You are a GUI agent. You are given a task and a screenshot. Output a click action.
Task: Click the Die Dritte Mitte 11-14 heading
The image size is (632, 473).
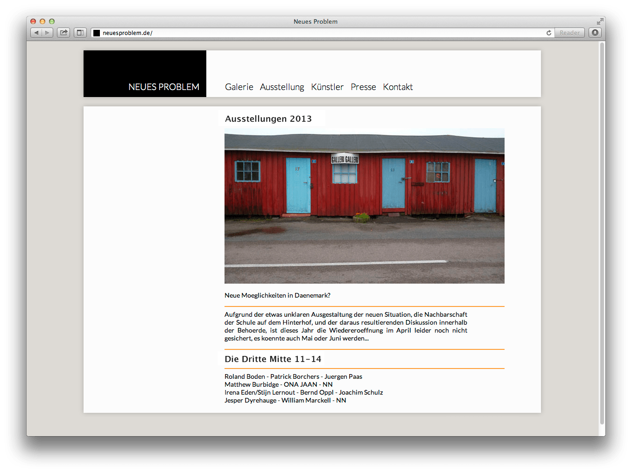(x=273, y=359)
